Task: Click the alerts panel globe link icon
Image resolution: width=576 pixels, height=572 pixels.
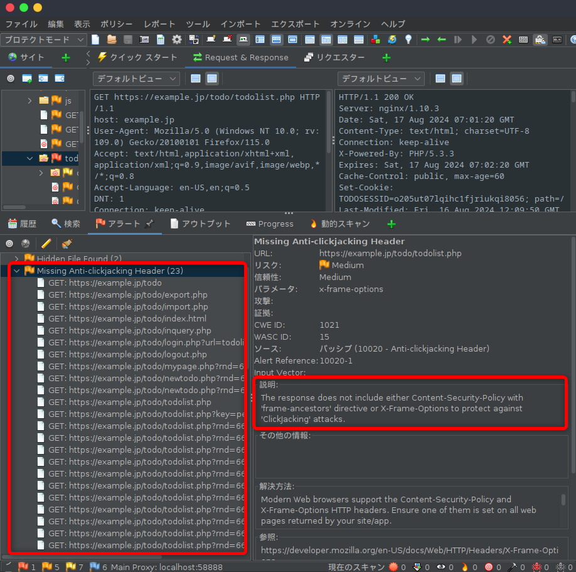Action: [26, 244]
